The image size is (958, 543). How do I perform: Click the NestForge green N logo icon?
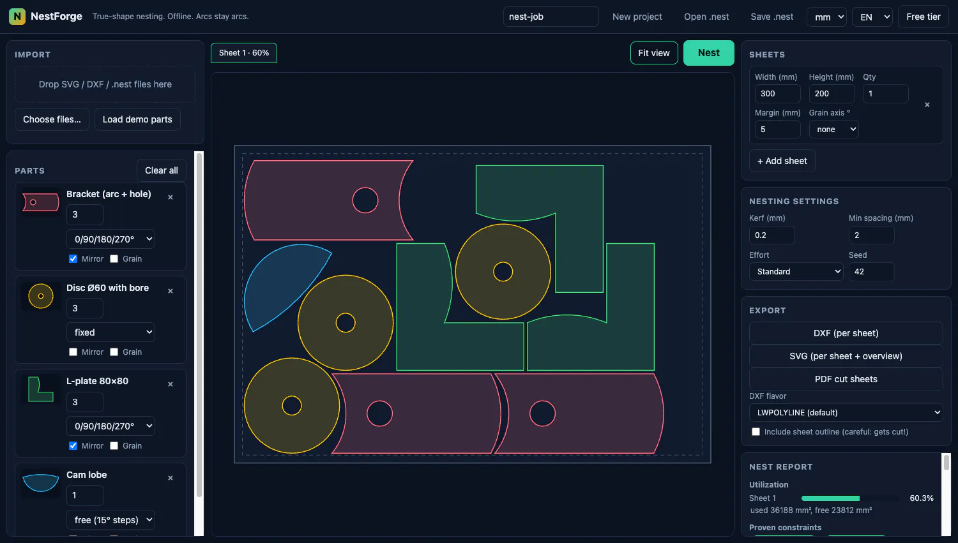coord(17,17)
